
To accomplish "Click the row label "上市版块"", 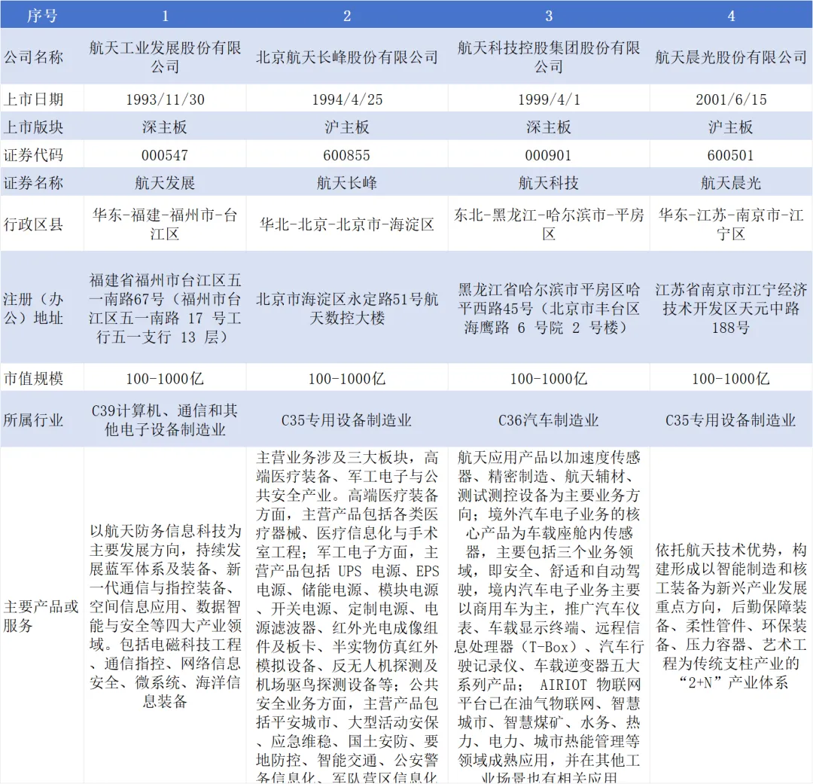I will 33,127.
